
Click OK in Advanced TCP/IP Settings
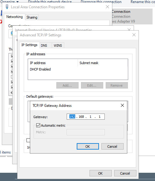[100, 173]
